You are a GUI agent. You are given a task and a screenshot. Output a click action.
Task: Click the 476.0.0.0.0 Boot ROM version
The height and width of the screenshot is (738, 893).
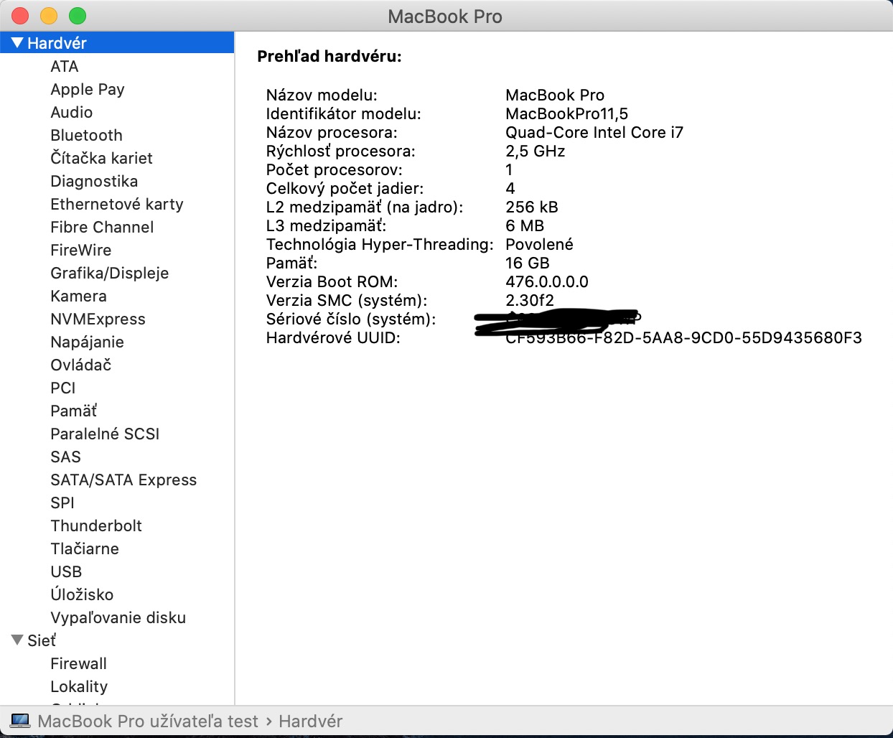[x=547, y=281]
